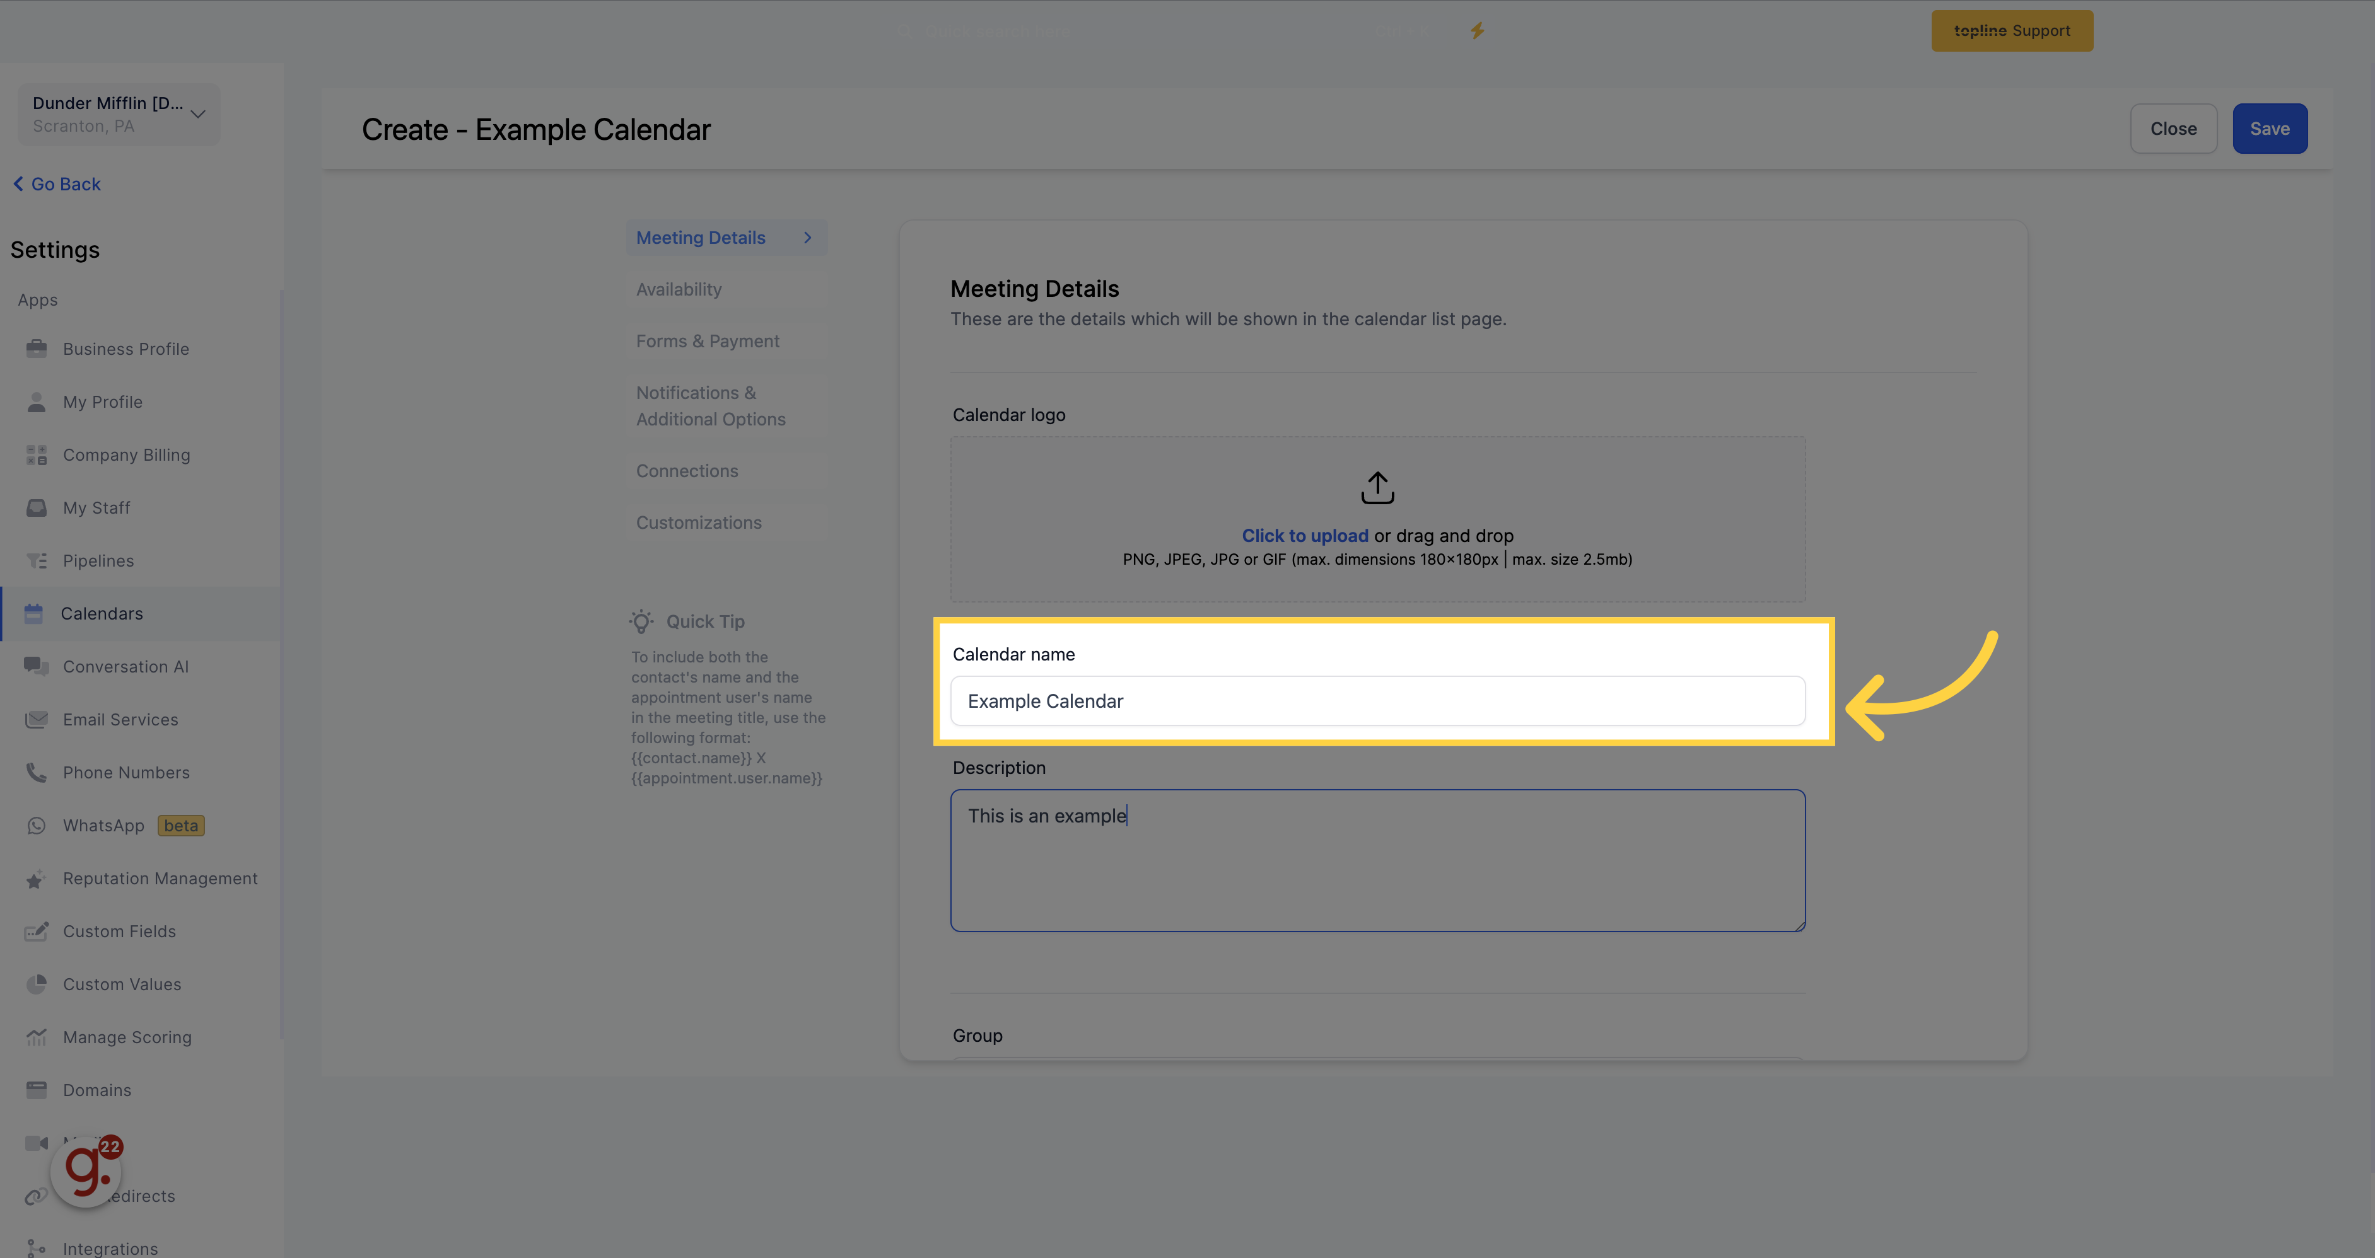Click the Business Profile briefcase icon
Viewport: 2375px width, 1258px height.
36,349
